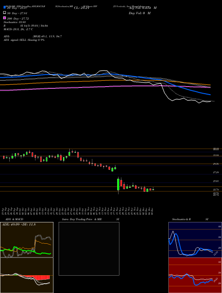Select the '200 Day = 27.72' label
This screenshot has width=222, height=293.
click(18, 19)
